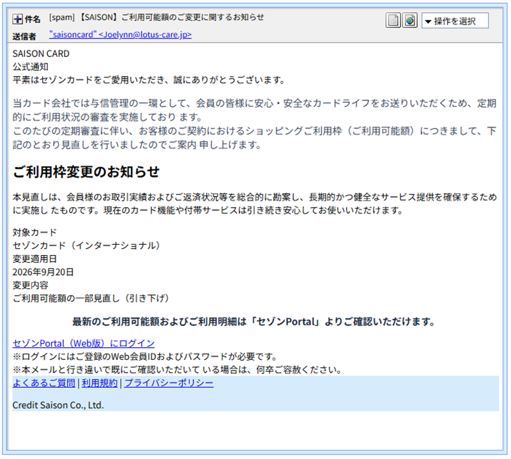This screenshot has width=511, height=459.
Task: Click the ご利用枠変更のお知らせ heading
Action: pos(86,171)
